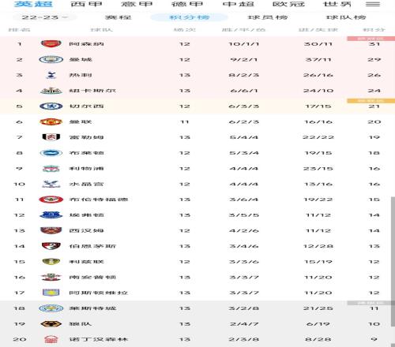Open the 球队榜 team ranking tab
The width and height of the screenshot is (395, 347).
(346, 17)
